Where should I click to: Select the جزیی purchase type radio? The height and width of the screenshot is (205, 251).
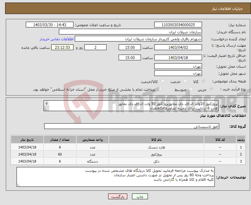211,89
